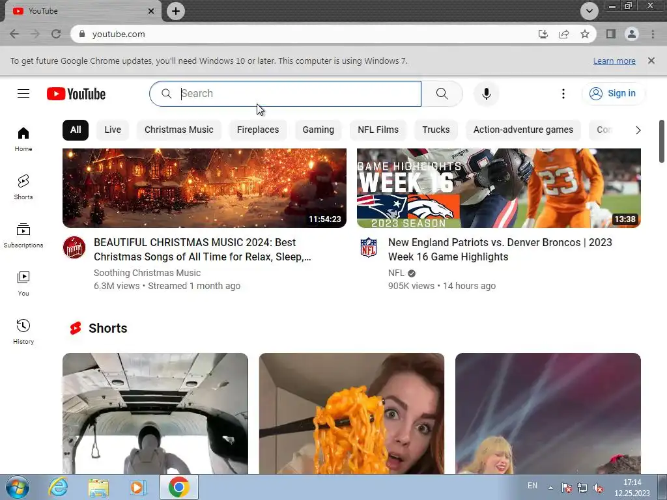This screenshot has height=500, width=667.
Task: Open the NFL channel name link
Action: tap(396, 273)
